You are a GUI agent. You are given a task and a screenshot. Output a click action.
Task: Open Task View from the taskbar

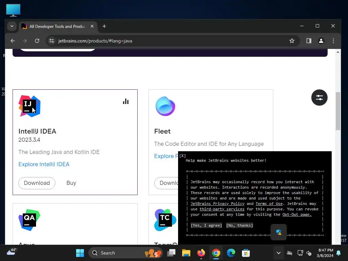(171, 253)
